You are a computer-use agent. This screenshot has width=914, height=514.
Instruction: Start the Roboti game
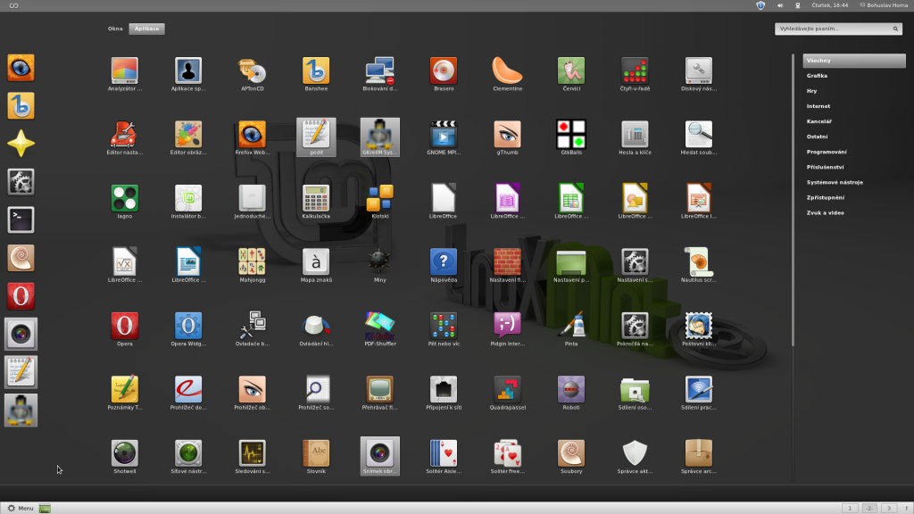click(x=570, y=393)
